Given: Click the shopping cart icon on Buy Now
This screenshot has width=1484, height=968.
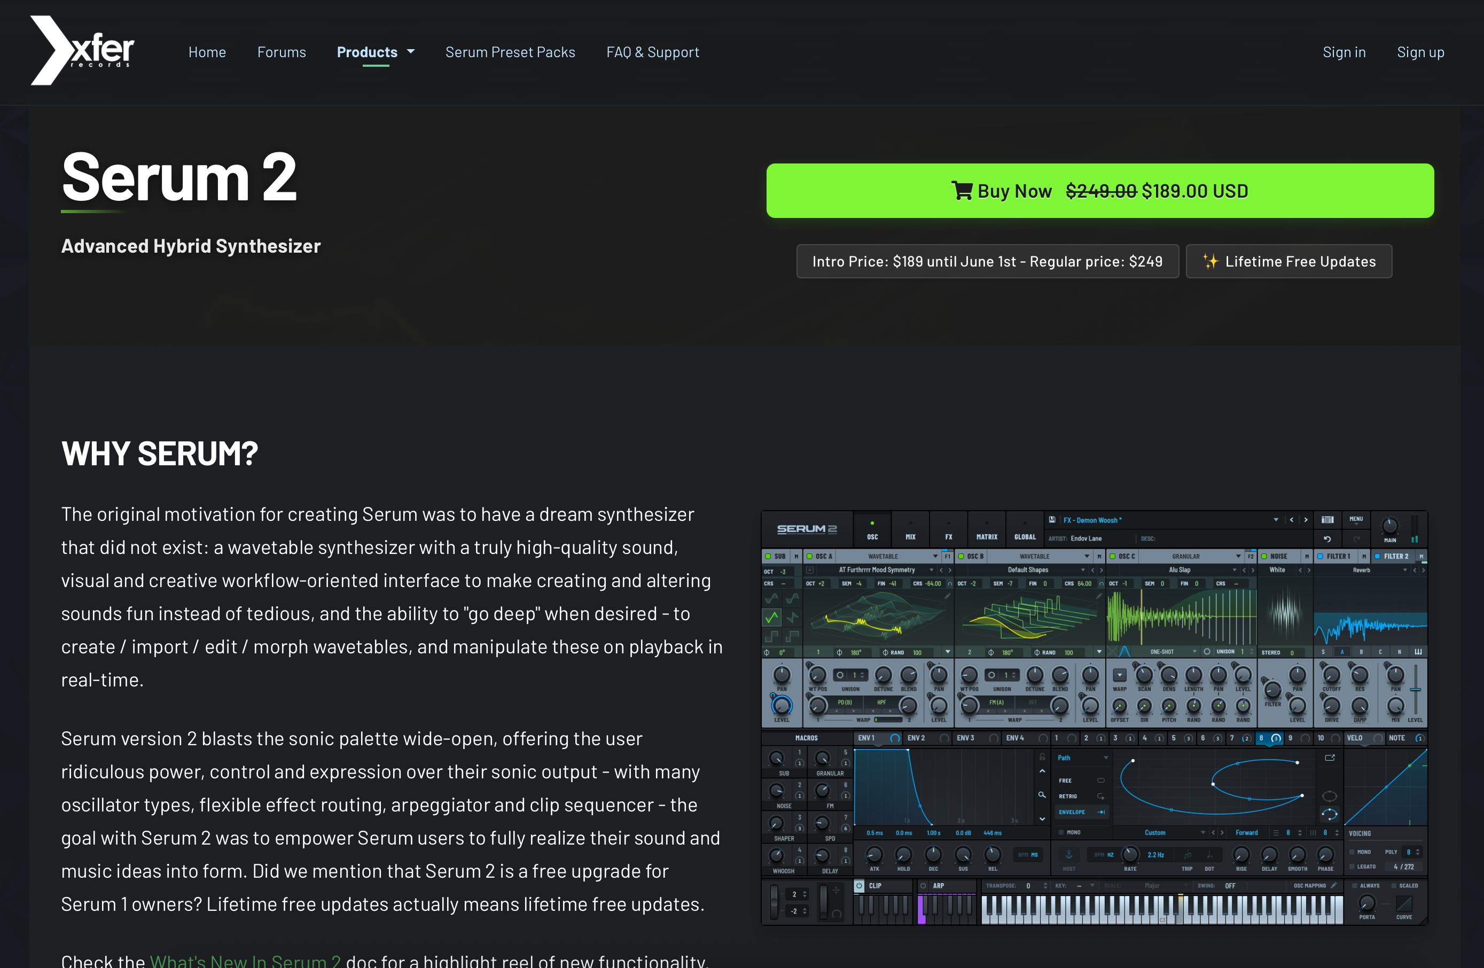Looking at the screenshot, I should click(962, 190).
